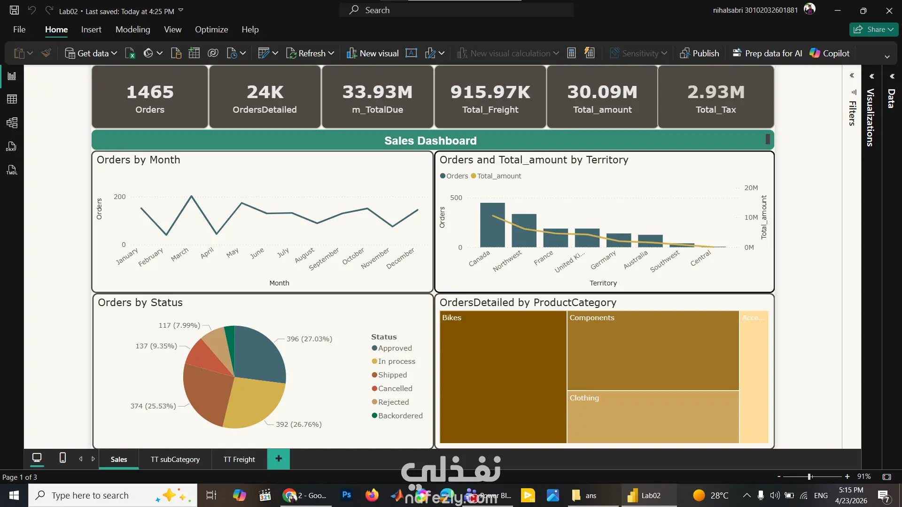Image resolution: width=902 pixels, height=507 pixels.
Task: Click the Format painter brush icon
Action: [x=46, y=53]
